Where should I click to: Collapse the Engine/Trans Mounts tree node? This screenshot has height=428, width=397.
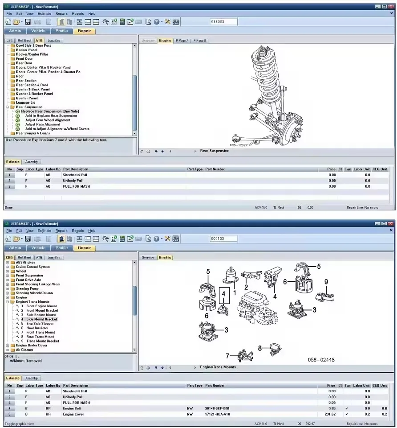pyautogui.click(x=8, y=302)
